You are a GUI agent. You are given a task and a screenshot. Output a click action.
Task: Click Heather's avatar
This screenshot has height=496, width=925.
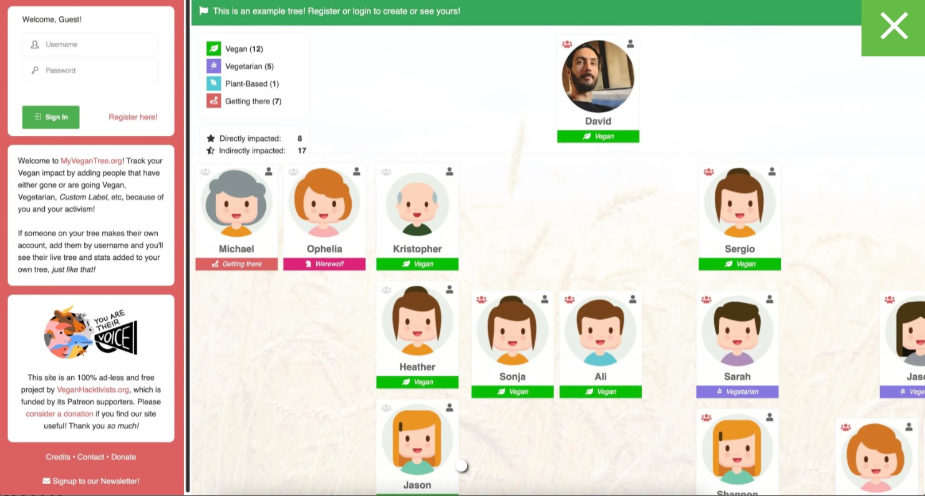(x=417, y=322)
